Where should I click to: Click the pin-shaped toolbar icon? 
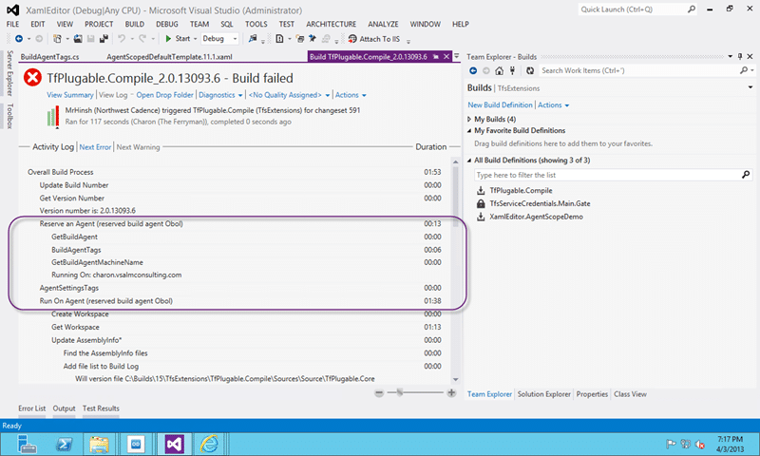pyautogui.click(x=313, y=39)
